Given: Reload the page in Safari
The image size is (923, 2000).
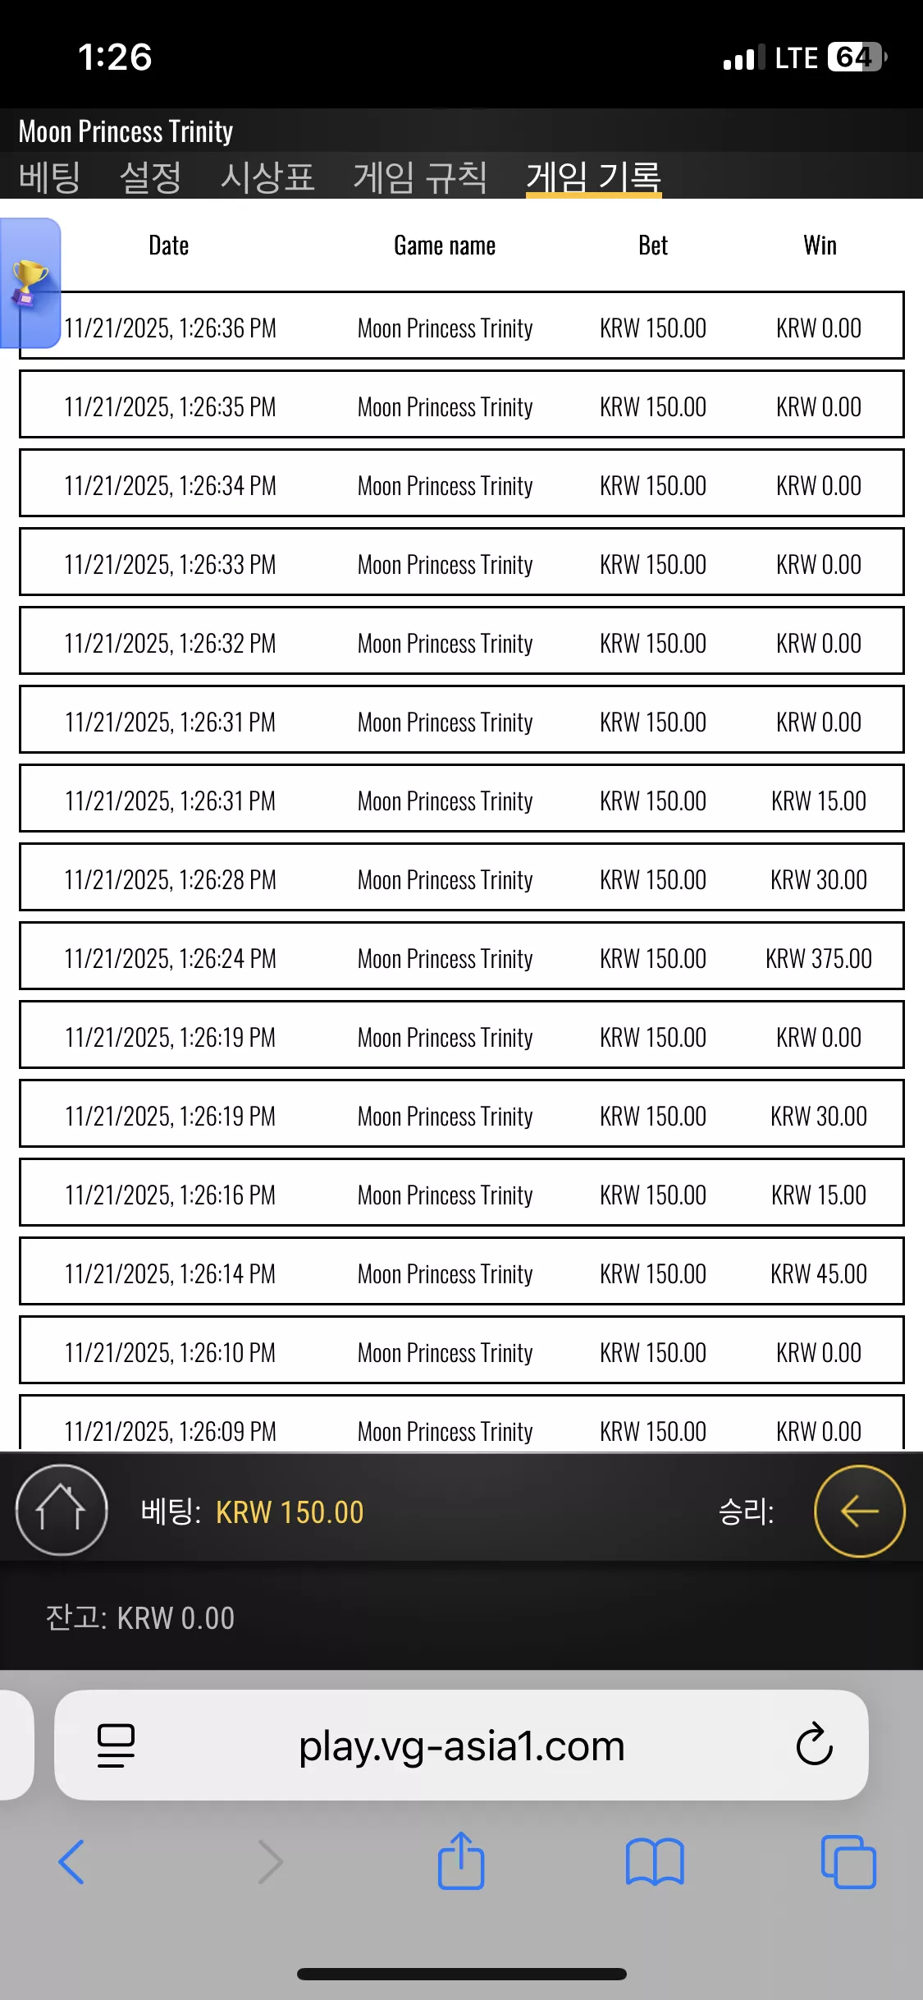Looking at the screenshot, I should [814, 1745].
